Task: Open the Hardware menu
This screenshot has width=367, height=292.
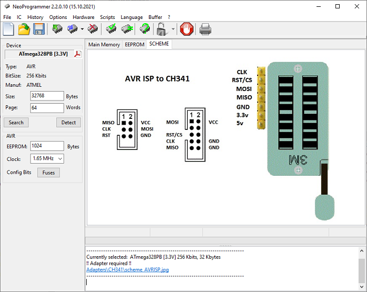Action: [84, 17]
